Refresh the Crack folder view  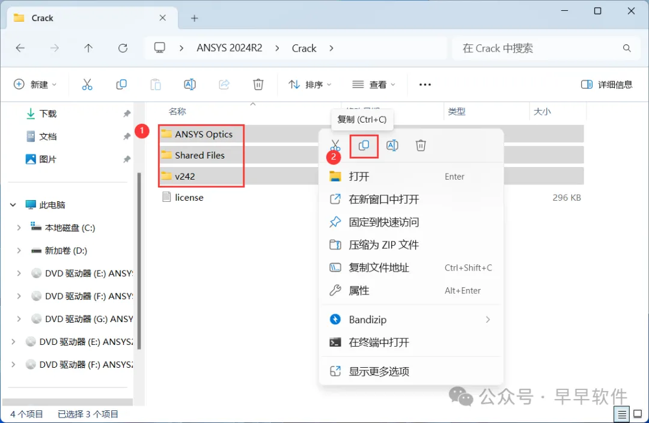pos(123,48)
